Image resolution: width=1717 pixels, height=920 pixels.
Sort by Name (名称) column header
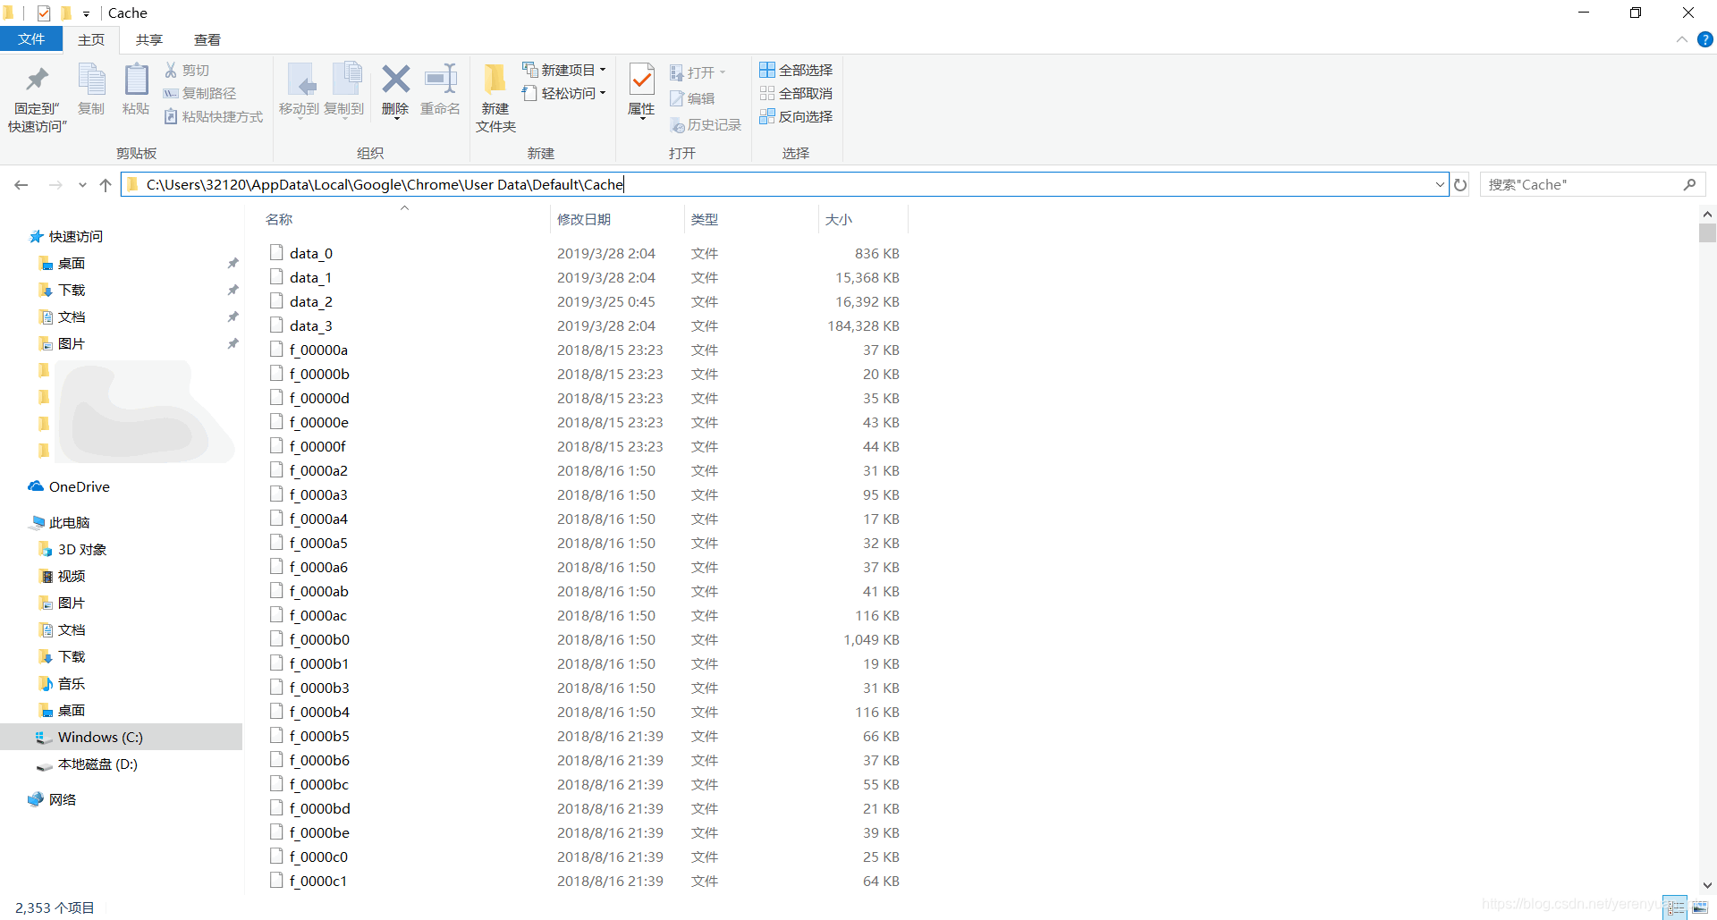pyautogui.click(x=279, y=219)
